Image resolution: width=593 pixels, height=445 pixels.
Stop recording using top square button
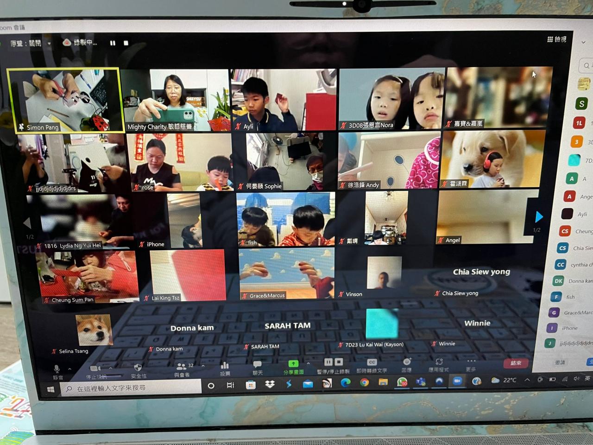[x=126, y=43]
